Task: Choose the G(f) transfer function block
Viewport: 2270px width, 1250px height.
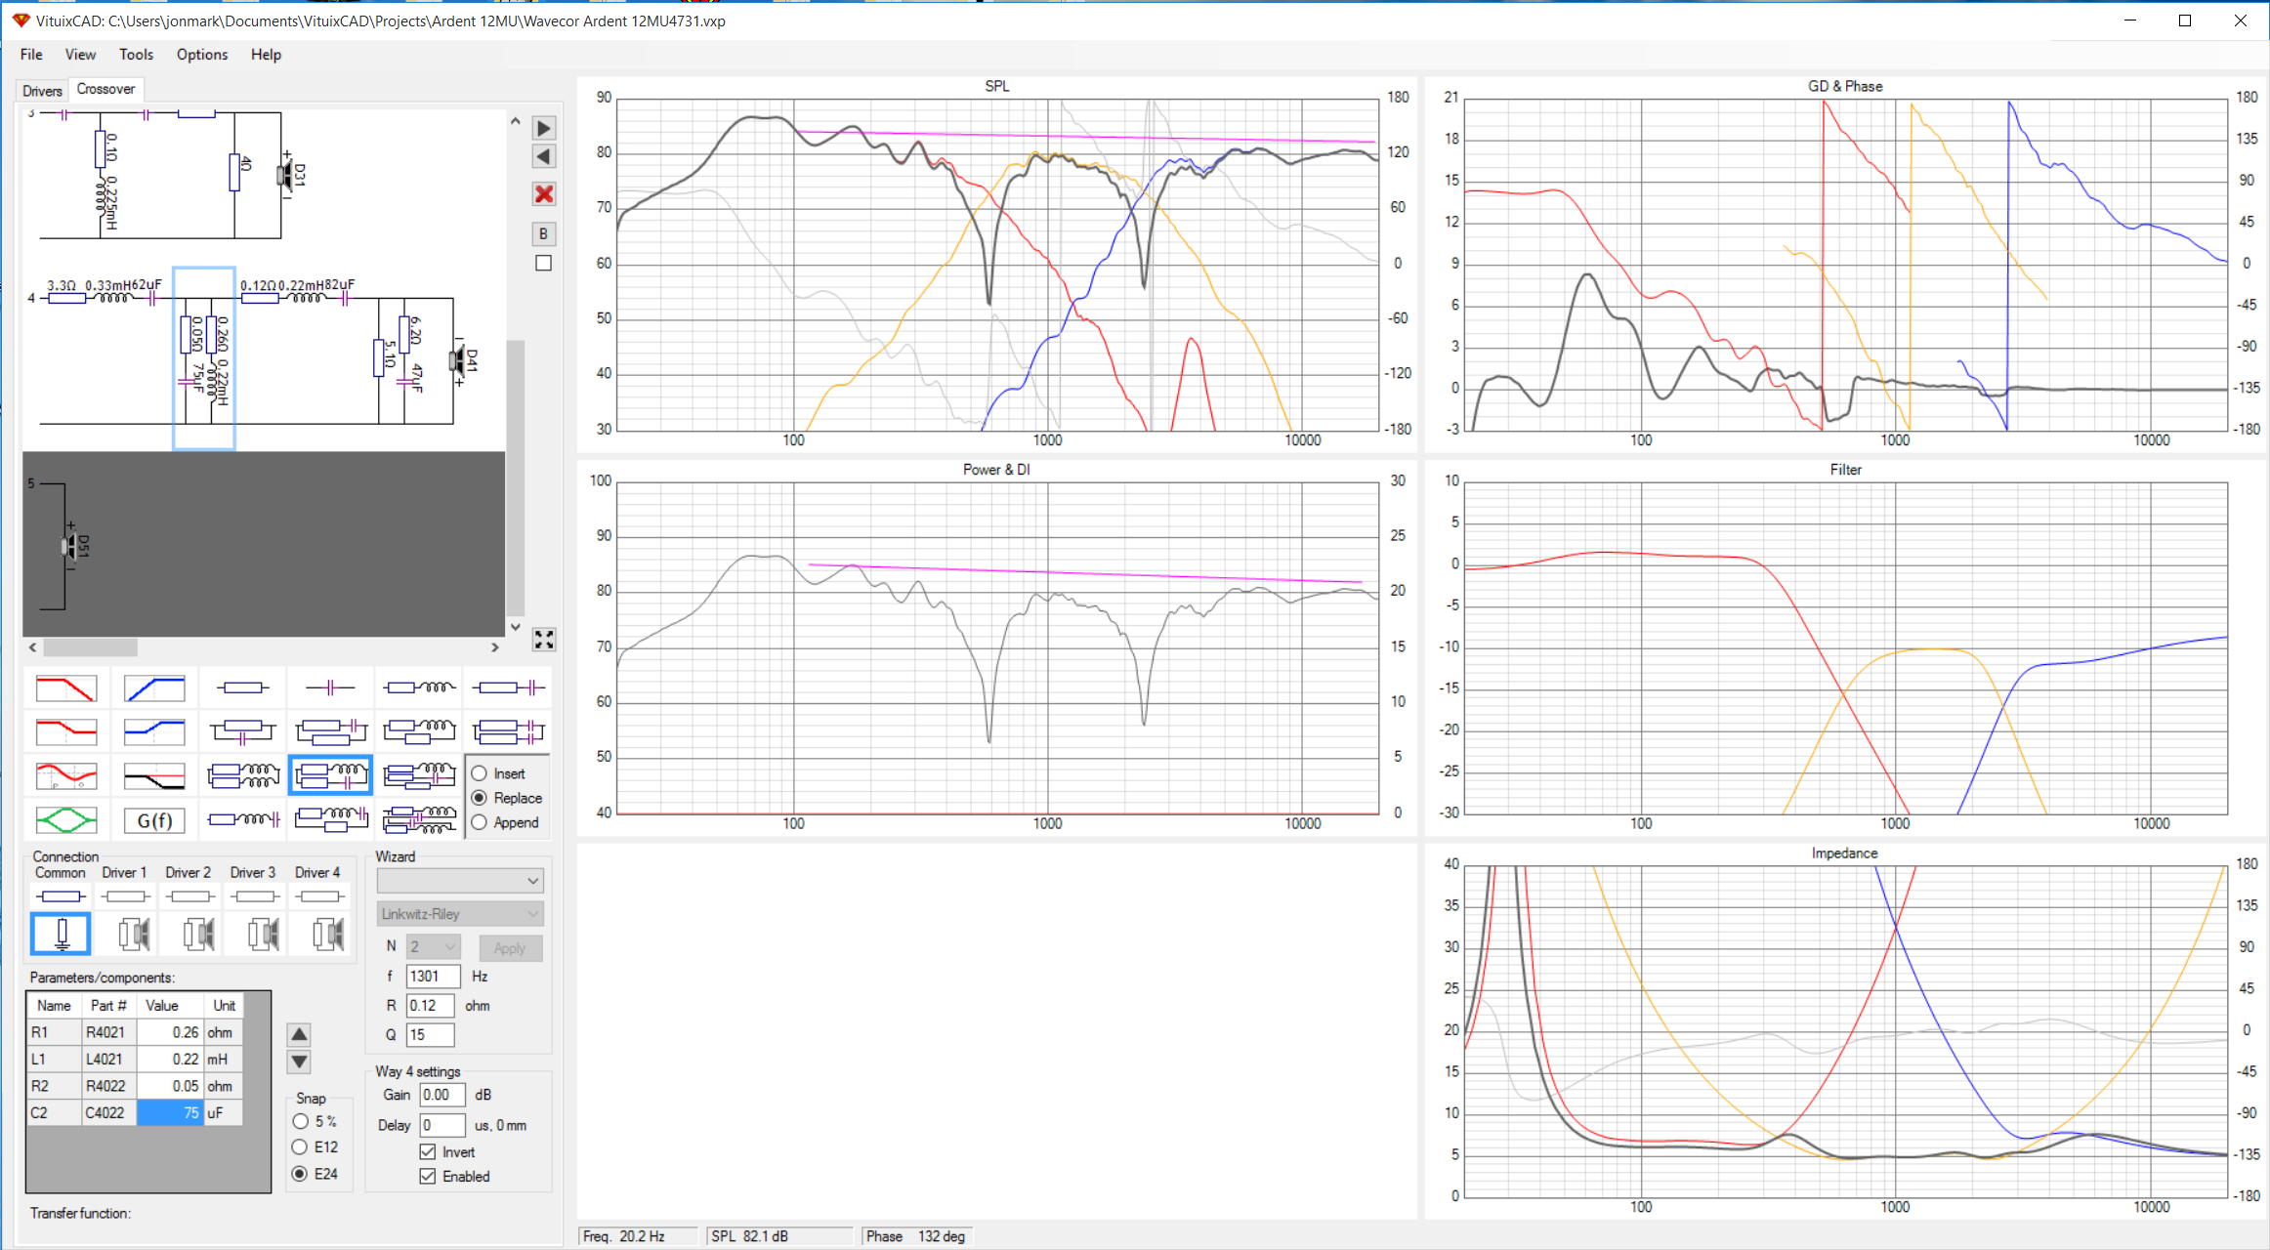Action: pyautogui.click(x=154, y=820)
